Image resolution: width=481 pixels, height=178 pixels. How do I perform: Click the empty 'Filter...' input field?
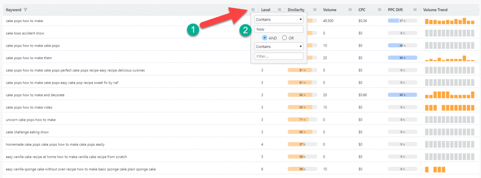click(x=279, y=56)
